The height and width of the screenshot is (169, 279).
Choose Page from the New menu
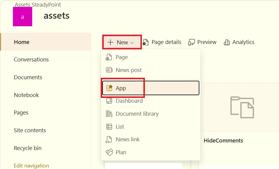(x=151, y=57)
